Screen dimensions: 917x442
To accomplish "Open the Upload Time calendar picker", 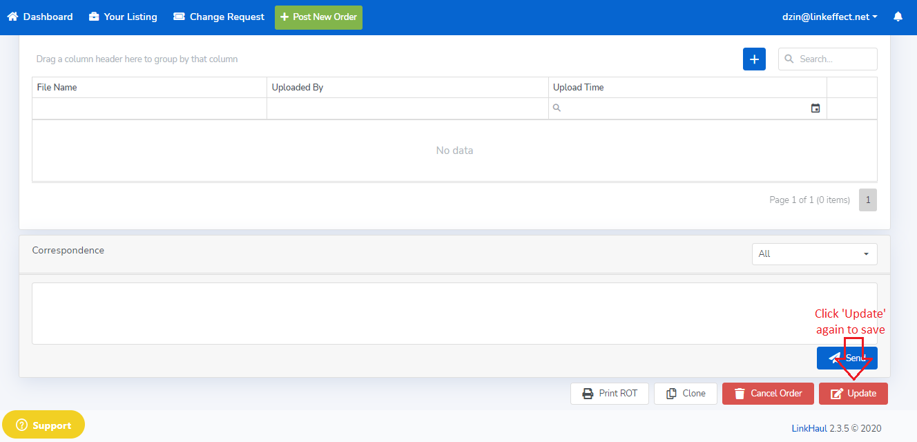I will coord(815,108).
